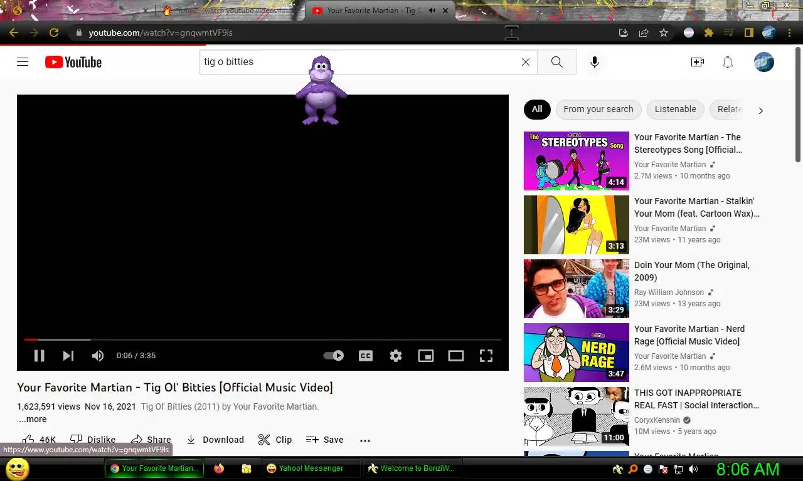Screen dimensions: 803x481
Task: Start voice search with the microphone
Action: tap(594, 62)
